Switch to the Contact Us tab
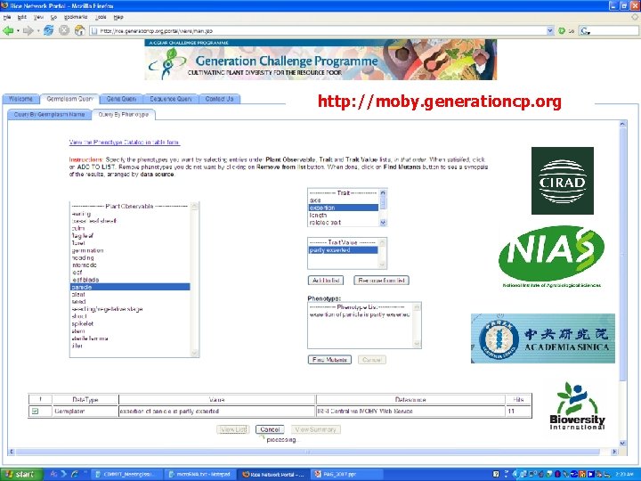Screen dimensions: 641x481 click(220, 99)
